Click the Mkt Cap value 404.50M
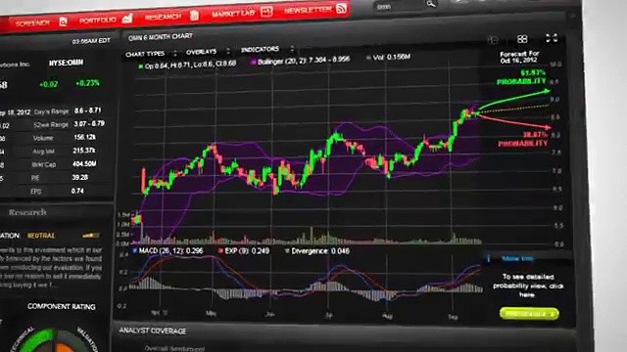 click(84, 163)
